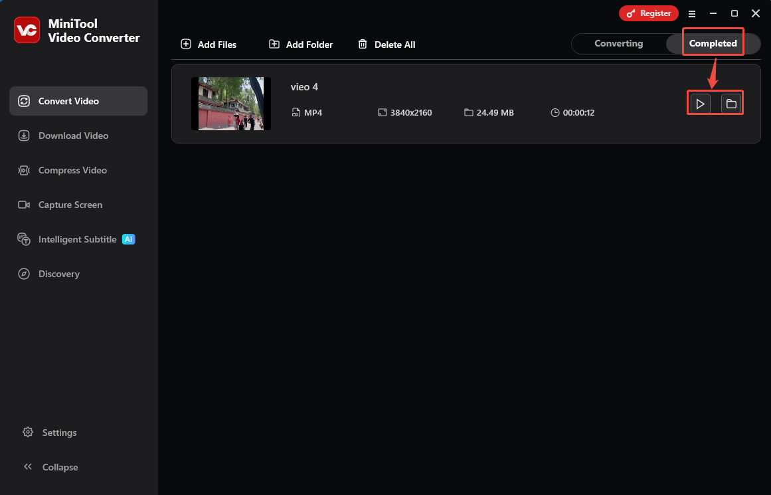Image resolution: width=771 pixels, height=495 pixels.
Task: Collapse the left sidebar
Action: tap(28, 466)
